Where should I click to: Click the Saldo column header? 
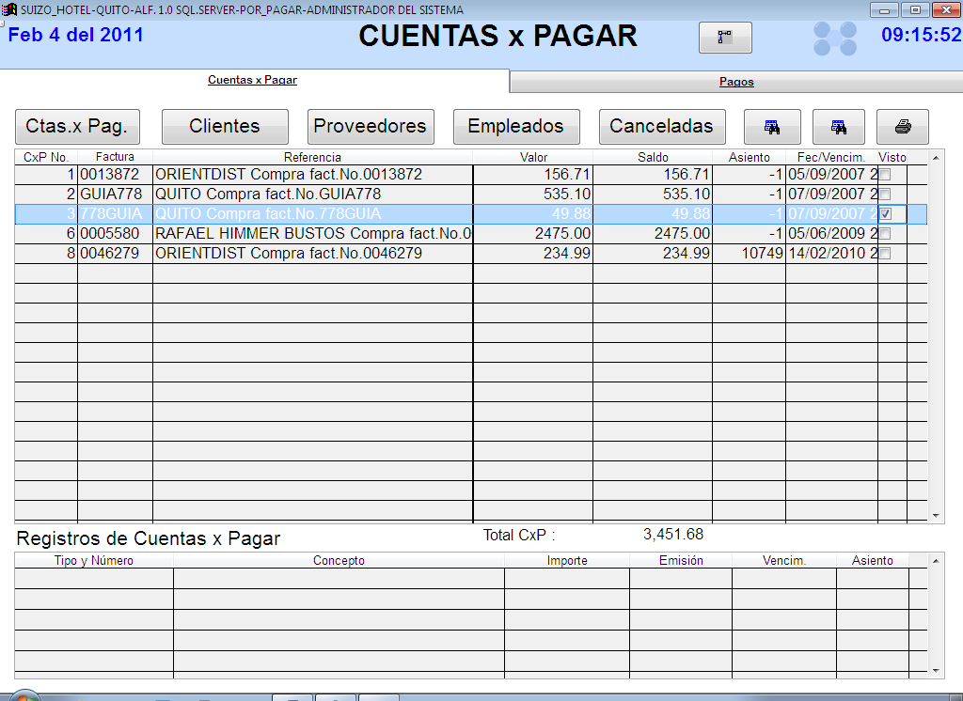point(653,158)
